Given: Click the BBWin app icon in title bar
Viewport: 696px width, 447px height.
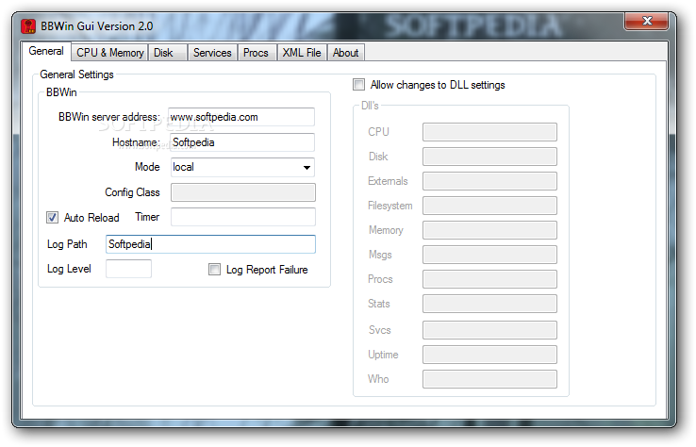Looking at the screenshot, I should [28, 26].
